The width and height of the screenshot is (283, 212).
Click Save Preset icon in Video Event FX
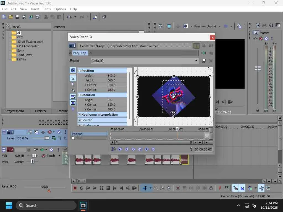pyautogui.click(x=204, y=61)
